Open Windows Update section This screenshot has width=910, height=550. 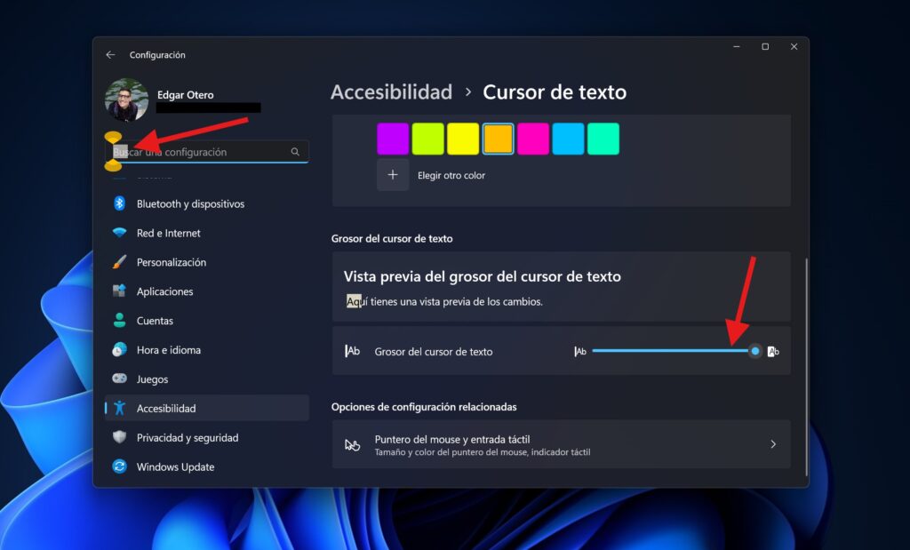click(x=206, y=466)
